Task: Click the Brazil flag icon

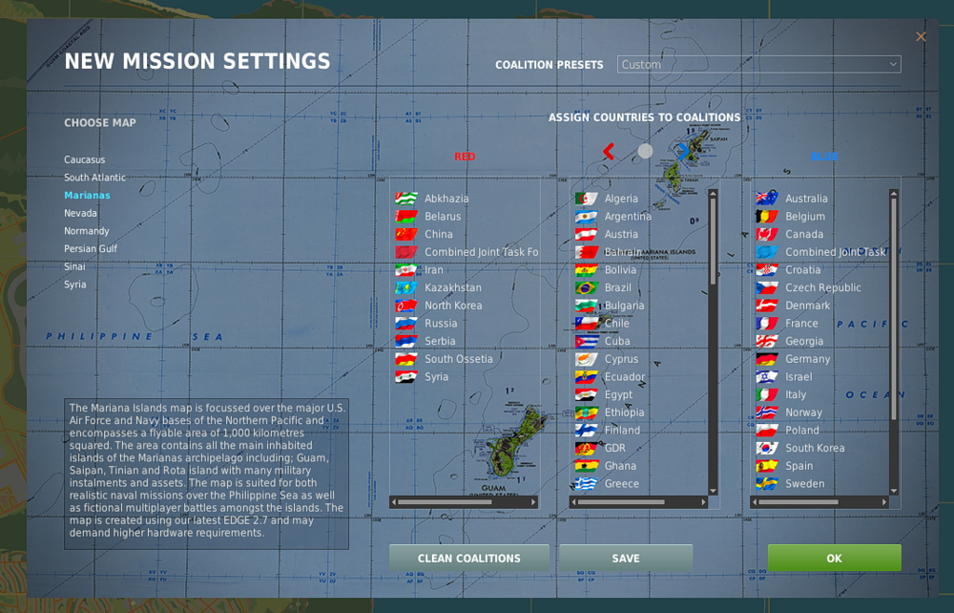Action: [x=587, y=287]
